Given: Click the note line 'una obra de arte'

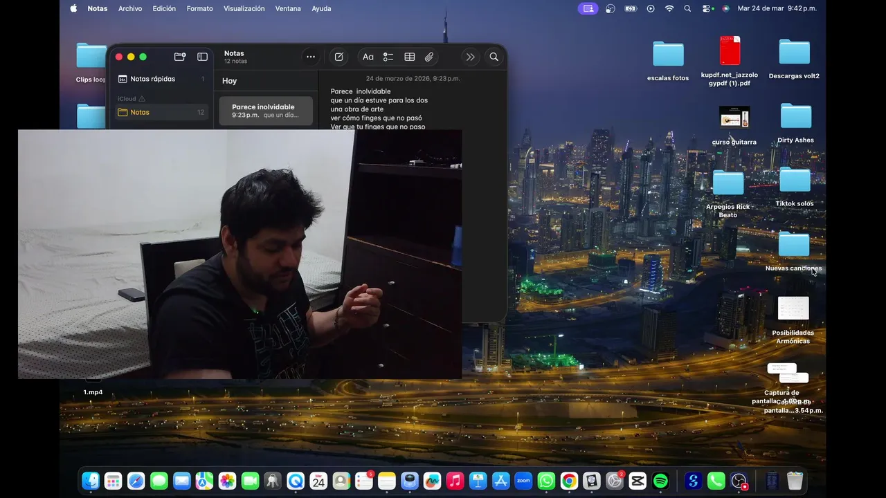Looking at the screenshot, I should click(356, 109).
